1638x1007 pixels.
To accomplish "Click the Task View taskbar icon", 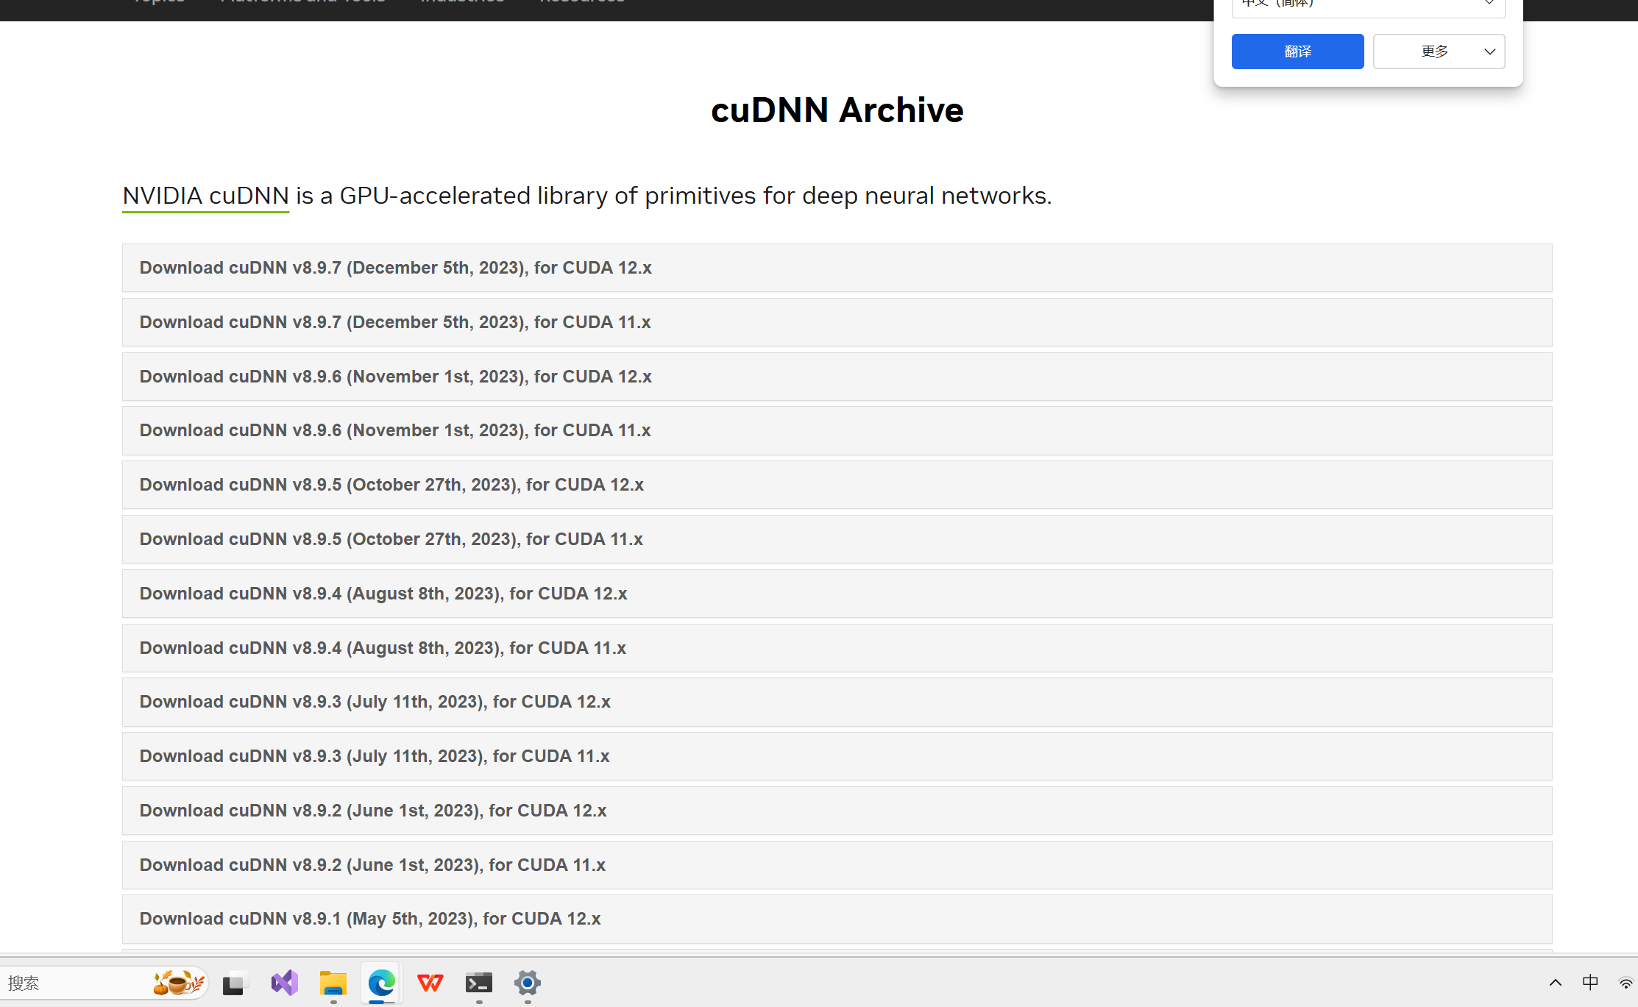I will coord(235,983).
